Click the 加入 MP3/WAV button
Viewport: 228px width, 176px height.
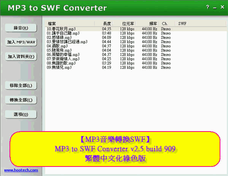pos(21,42)
